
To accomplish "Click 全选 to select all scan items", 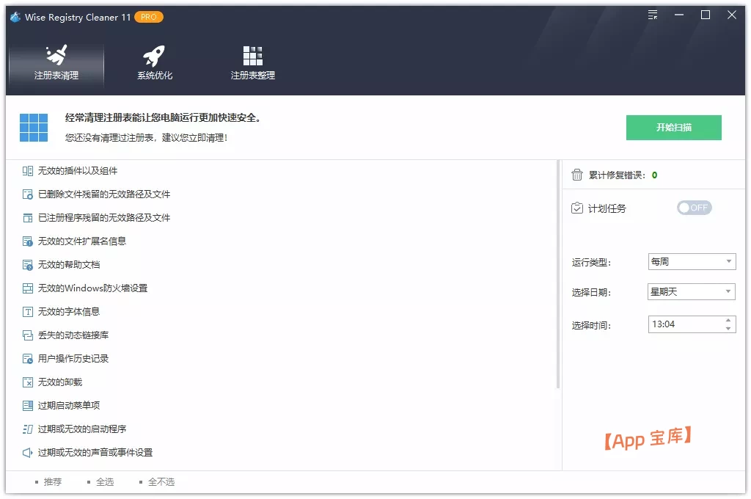I will 106,481.
